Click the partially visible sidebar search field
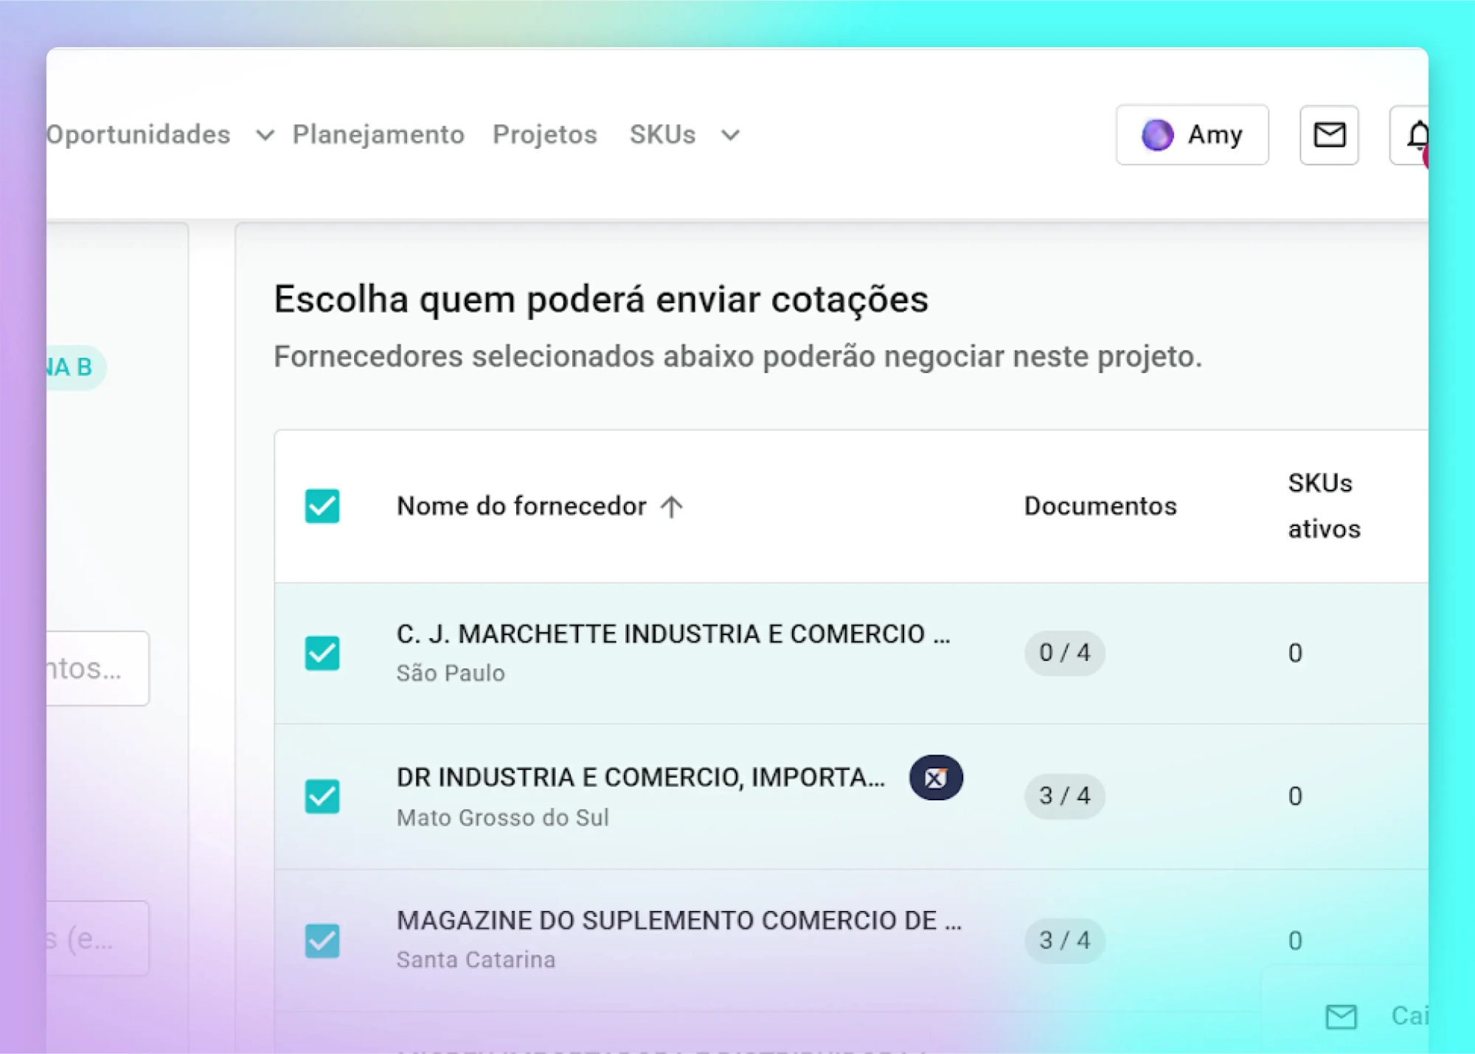The image size is (1475, 1054). [x=96, y=668]
